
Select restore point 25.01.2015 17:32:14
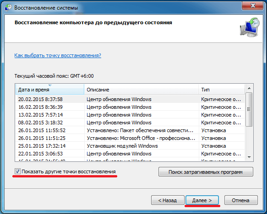130,146
